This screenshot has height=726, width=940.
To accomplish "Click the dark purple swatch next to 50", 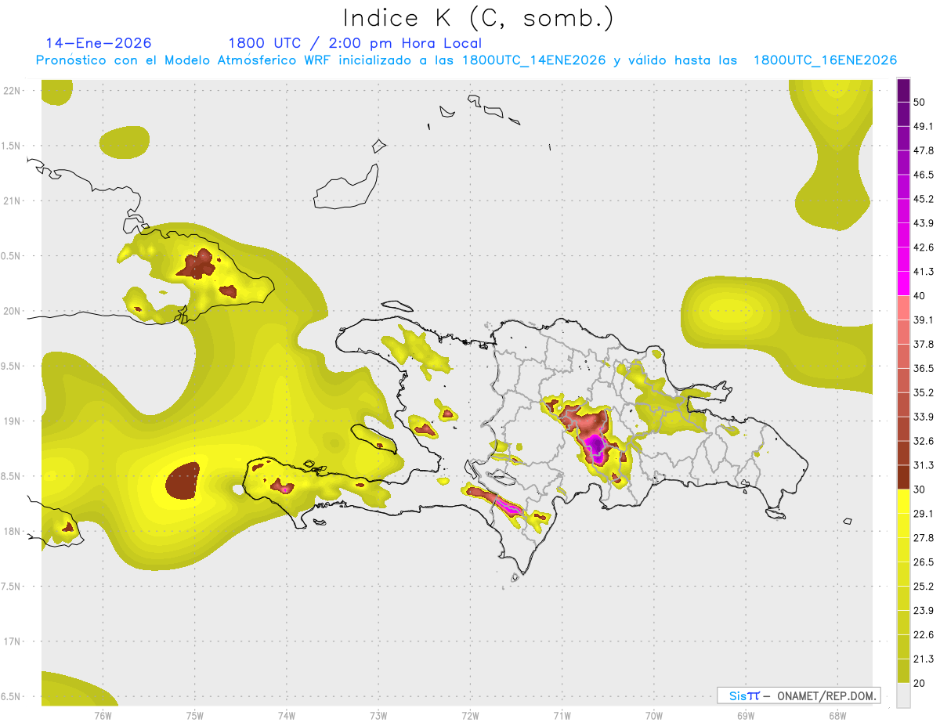I will coord(904,92).
